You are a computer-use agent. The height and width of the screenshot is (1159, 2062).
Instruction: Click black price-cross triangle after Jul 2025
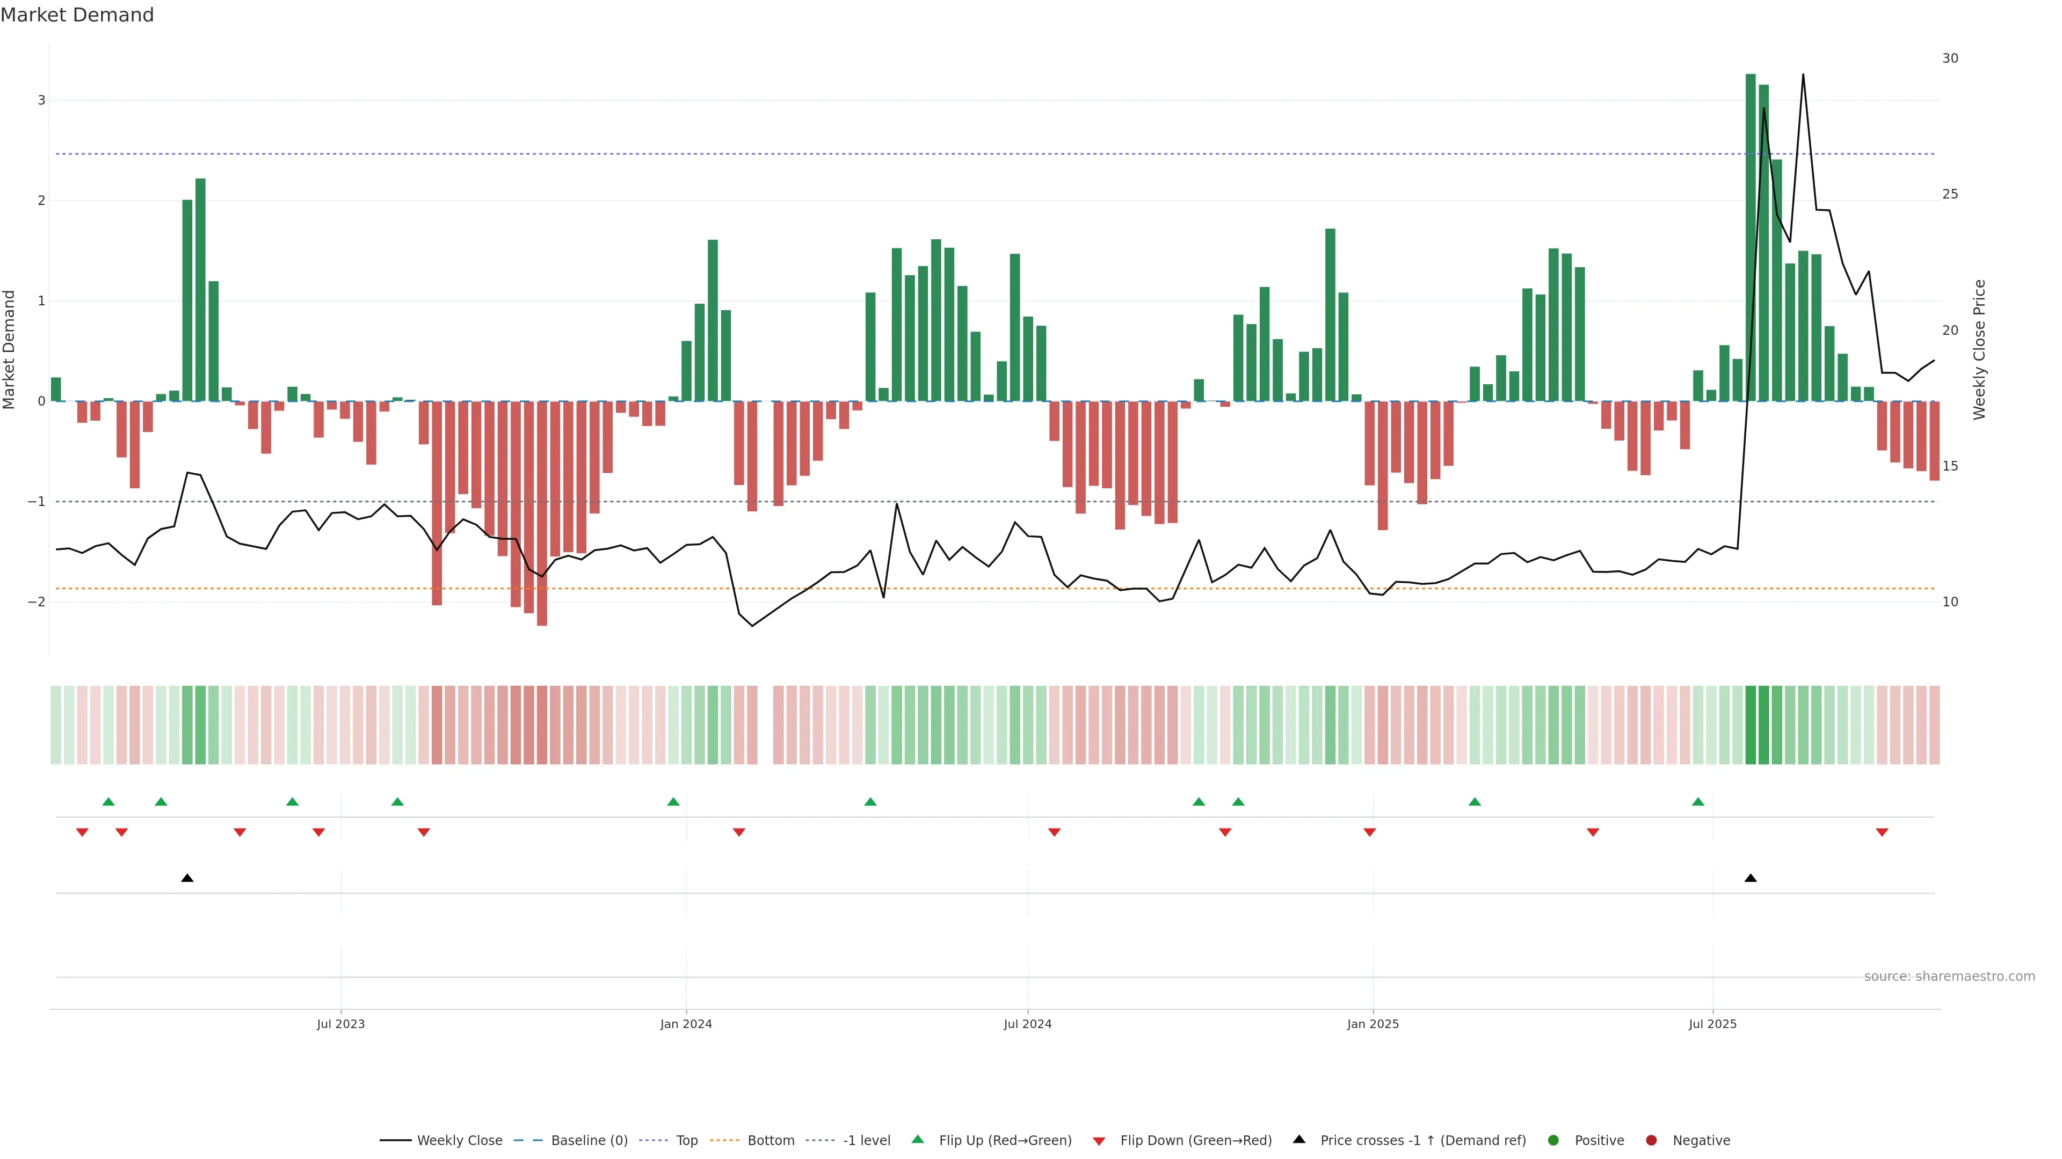point(1751,878)
